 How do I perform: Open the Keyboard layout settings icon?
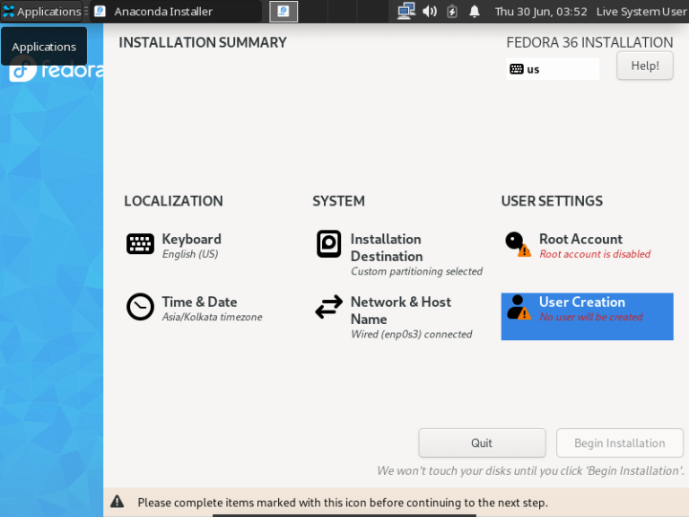click(140, 244)
